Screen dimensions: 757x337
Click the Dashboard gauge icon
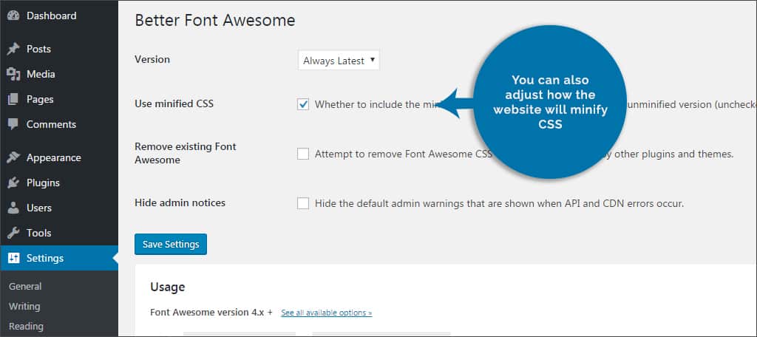click(x=13, y=16)
